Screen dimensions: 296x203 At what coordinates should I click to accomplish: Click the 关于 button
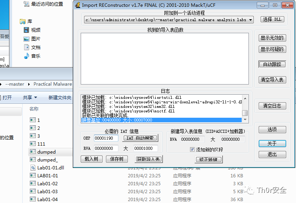[272, 143]
